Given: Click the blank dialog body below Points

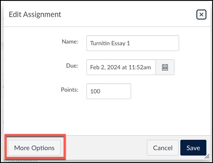Looking at the screenshot, I should click(x=107, y=117).
